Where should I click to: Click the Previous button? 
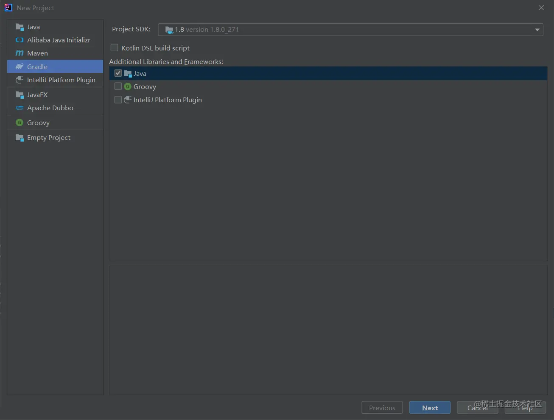382,408
